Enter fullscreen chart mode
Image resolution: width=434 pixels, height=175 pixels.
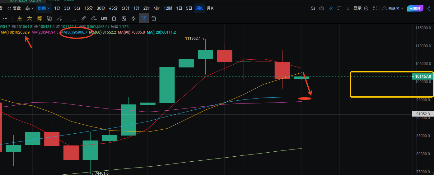375,8
